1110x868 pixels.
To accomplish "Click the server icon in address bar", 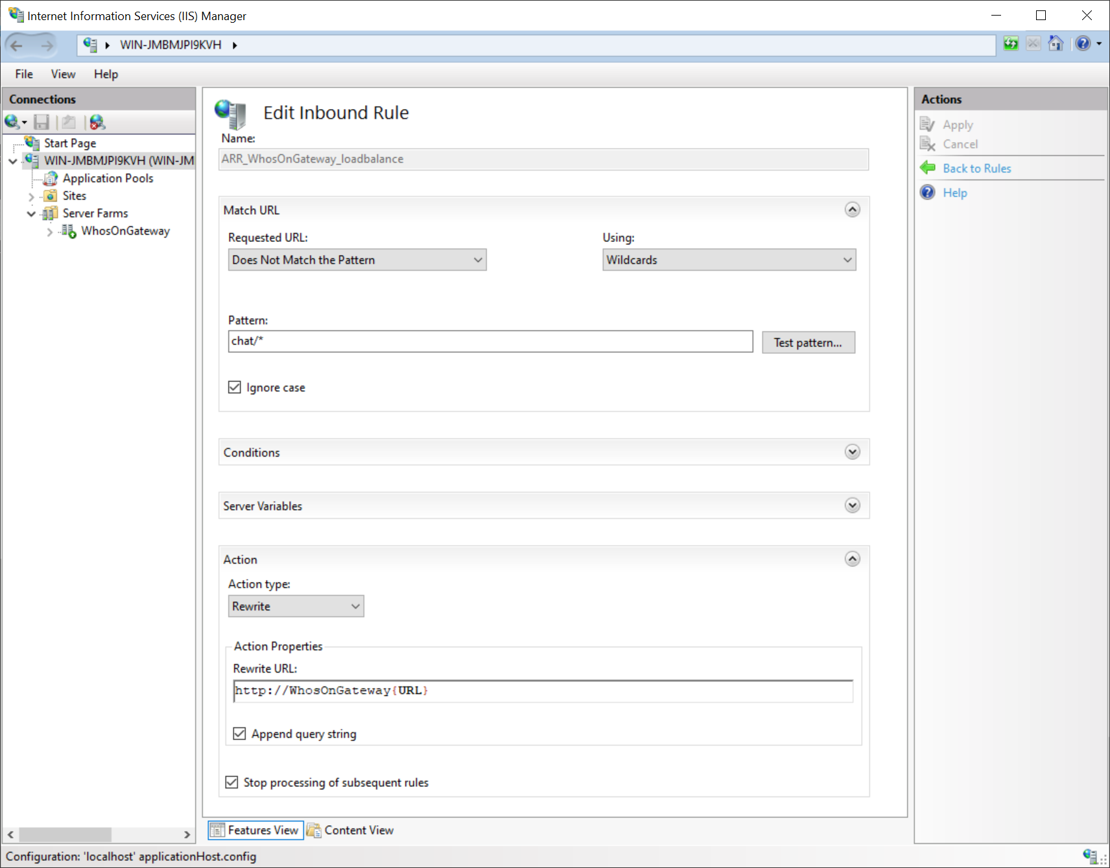I will click(90, 45).
